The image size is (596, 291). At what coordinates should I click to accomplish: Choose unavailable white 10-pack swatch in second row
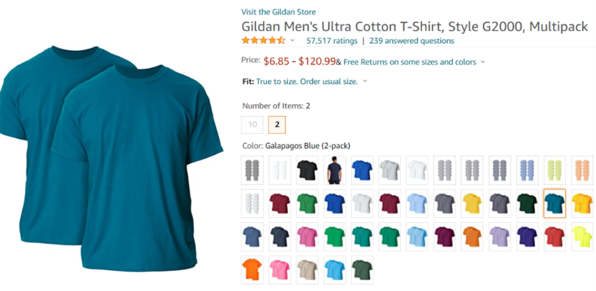coord(252,203)
